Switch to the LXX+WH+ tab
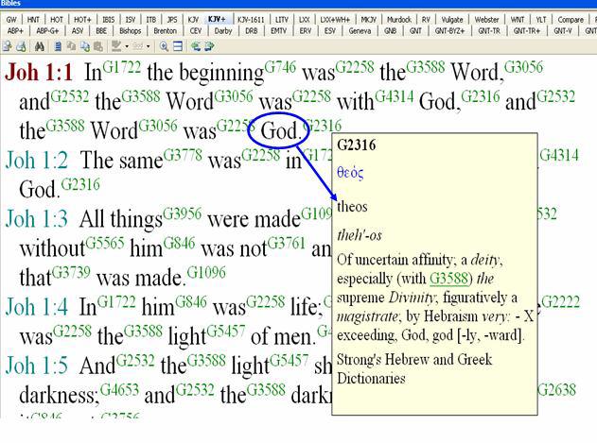This screenshot has width=597, height=443. [x=335, y=20]
